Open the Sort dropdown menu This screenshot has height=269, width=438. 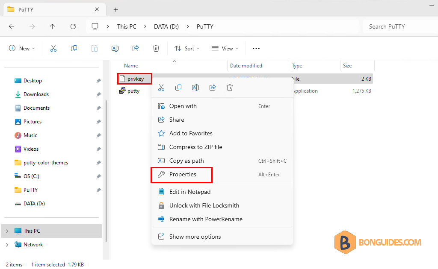187,49
